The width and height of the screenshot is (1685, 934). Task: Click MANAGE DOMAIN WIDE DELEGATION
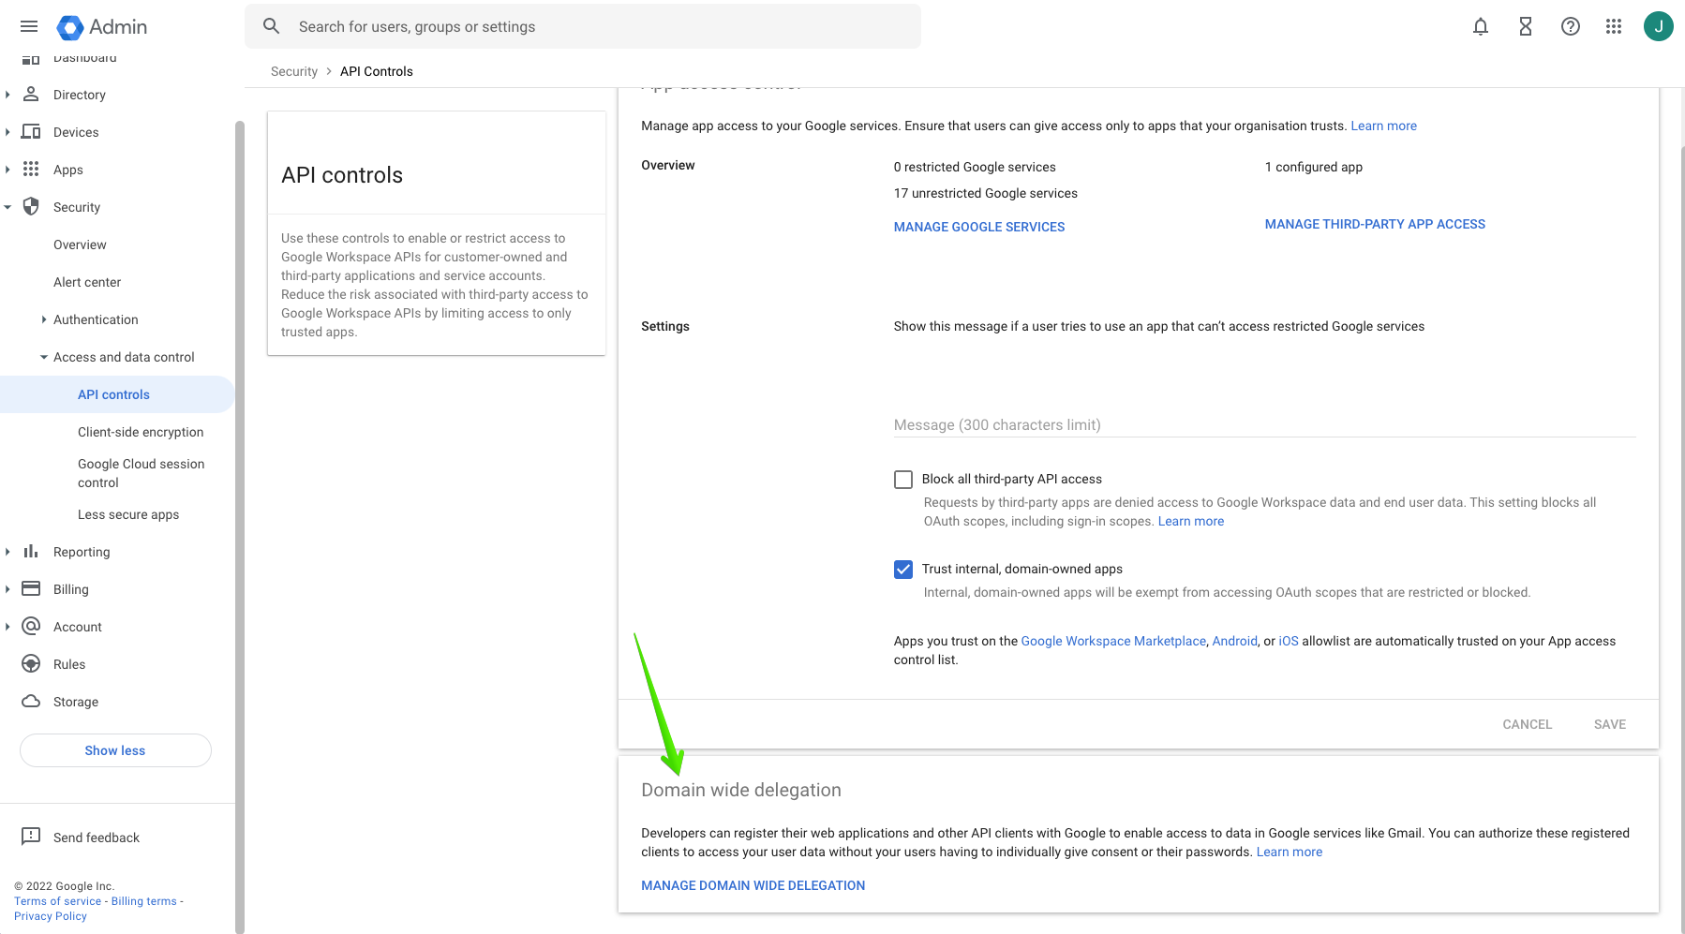click(753, 885)
